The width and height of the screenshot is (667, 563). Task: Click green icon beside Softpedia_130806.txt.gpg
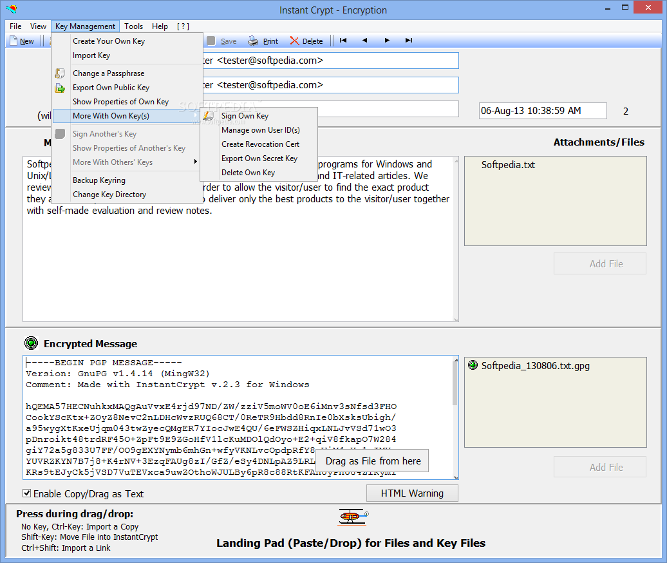[473, 365]
